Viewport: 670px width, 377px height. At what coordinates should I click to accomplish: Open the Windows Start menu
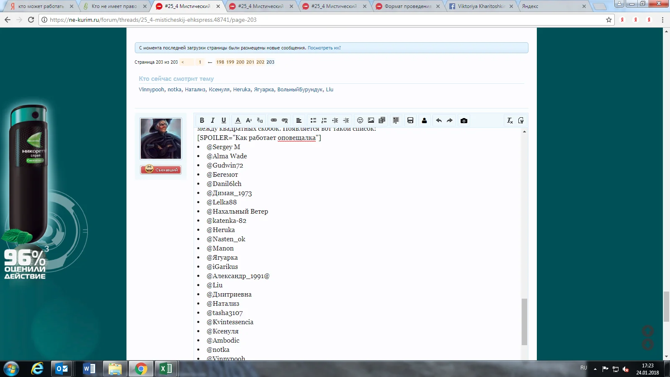coord(11,369)
